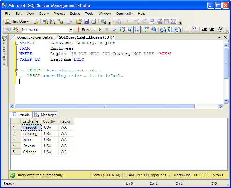Click the Connect icon beside Change Connection
Viewport: 231px width, 188px height.
(x=8, y=30)
